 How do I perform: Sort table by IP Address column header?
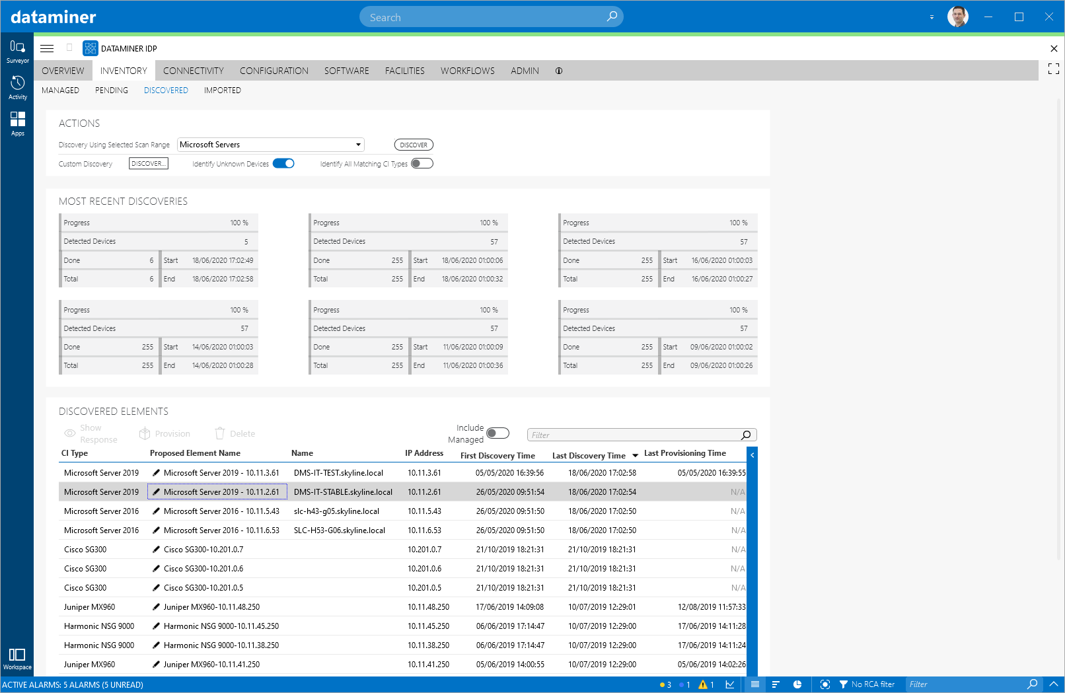[424, 453]
